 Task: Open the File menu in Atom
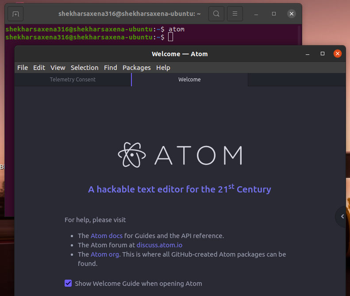23,68
